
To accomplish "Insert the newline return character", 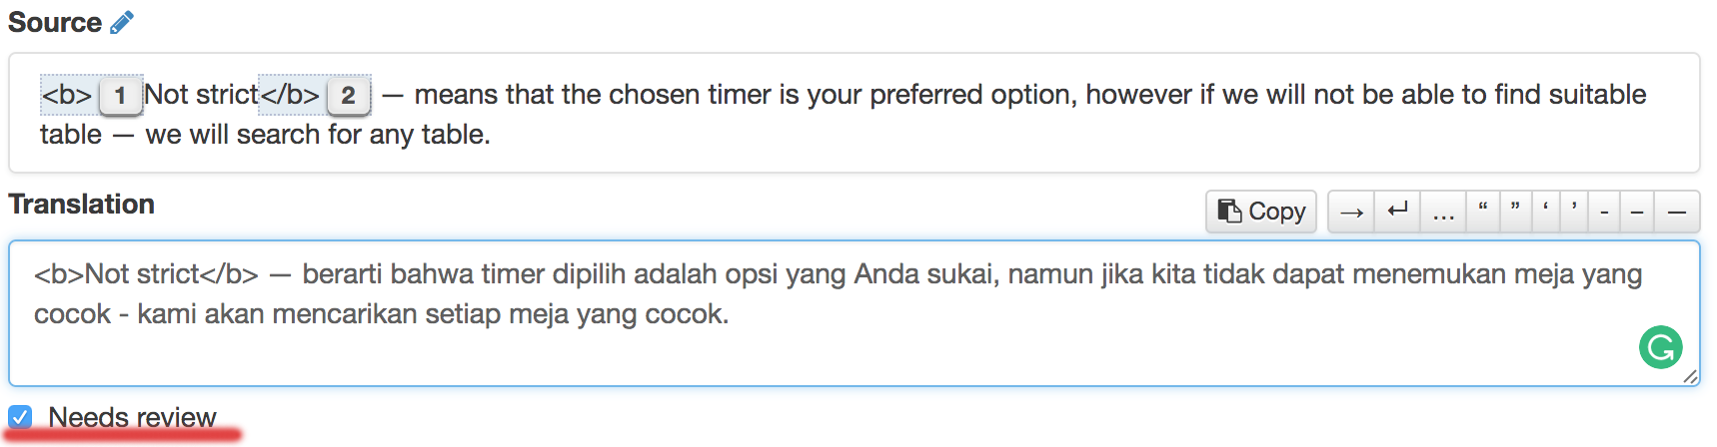I will point(1397,212).
